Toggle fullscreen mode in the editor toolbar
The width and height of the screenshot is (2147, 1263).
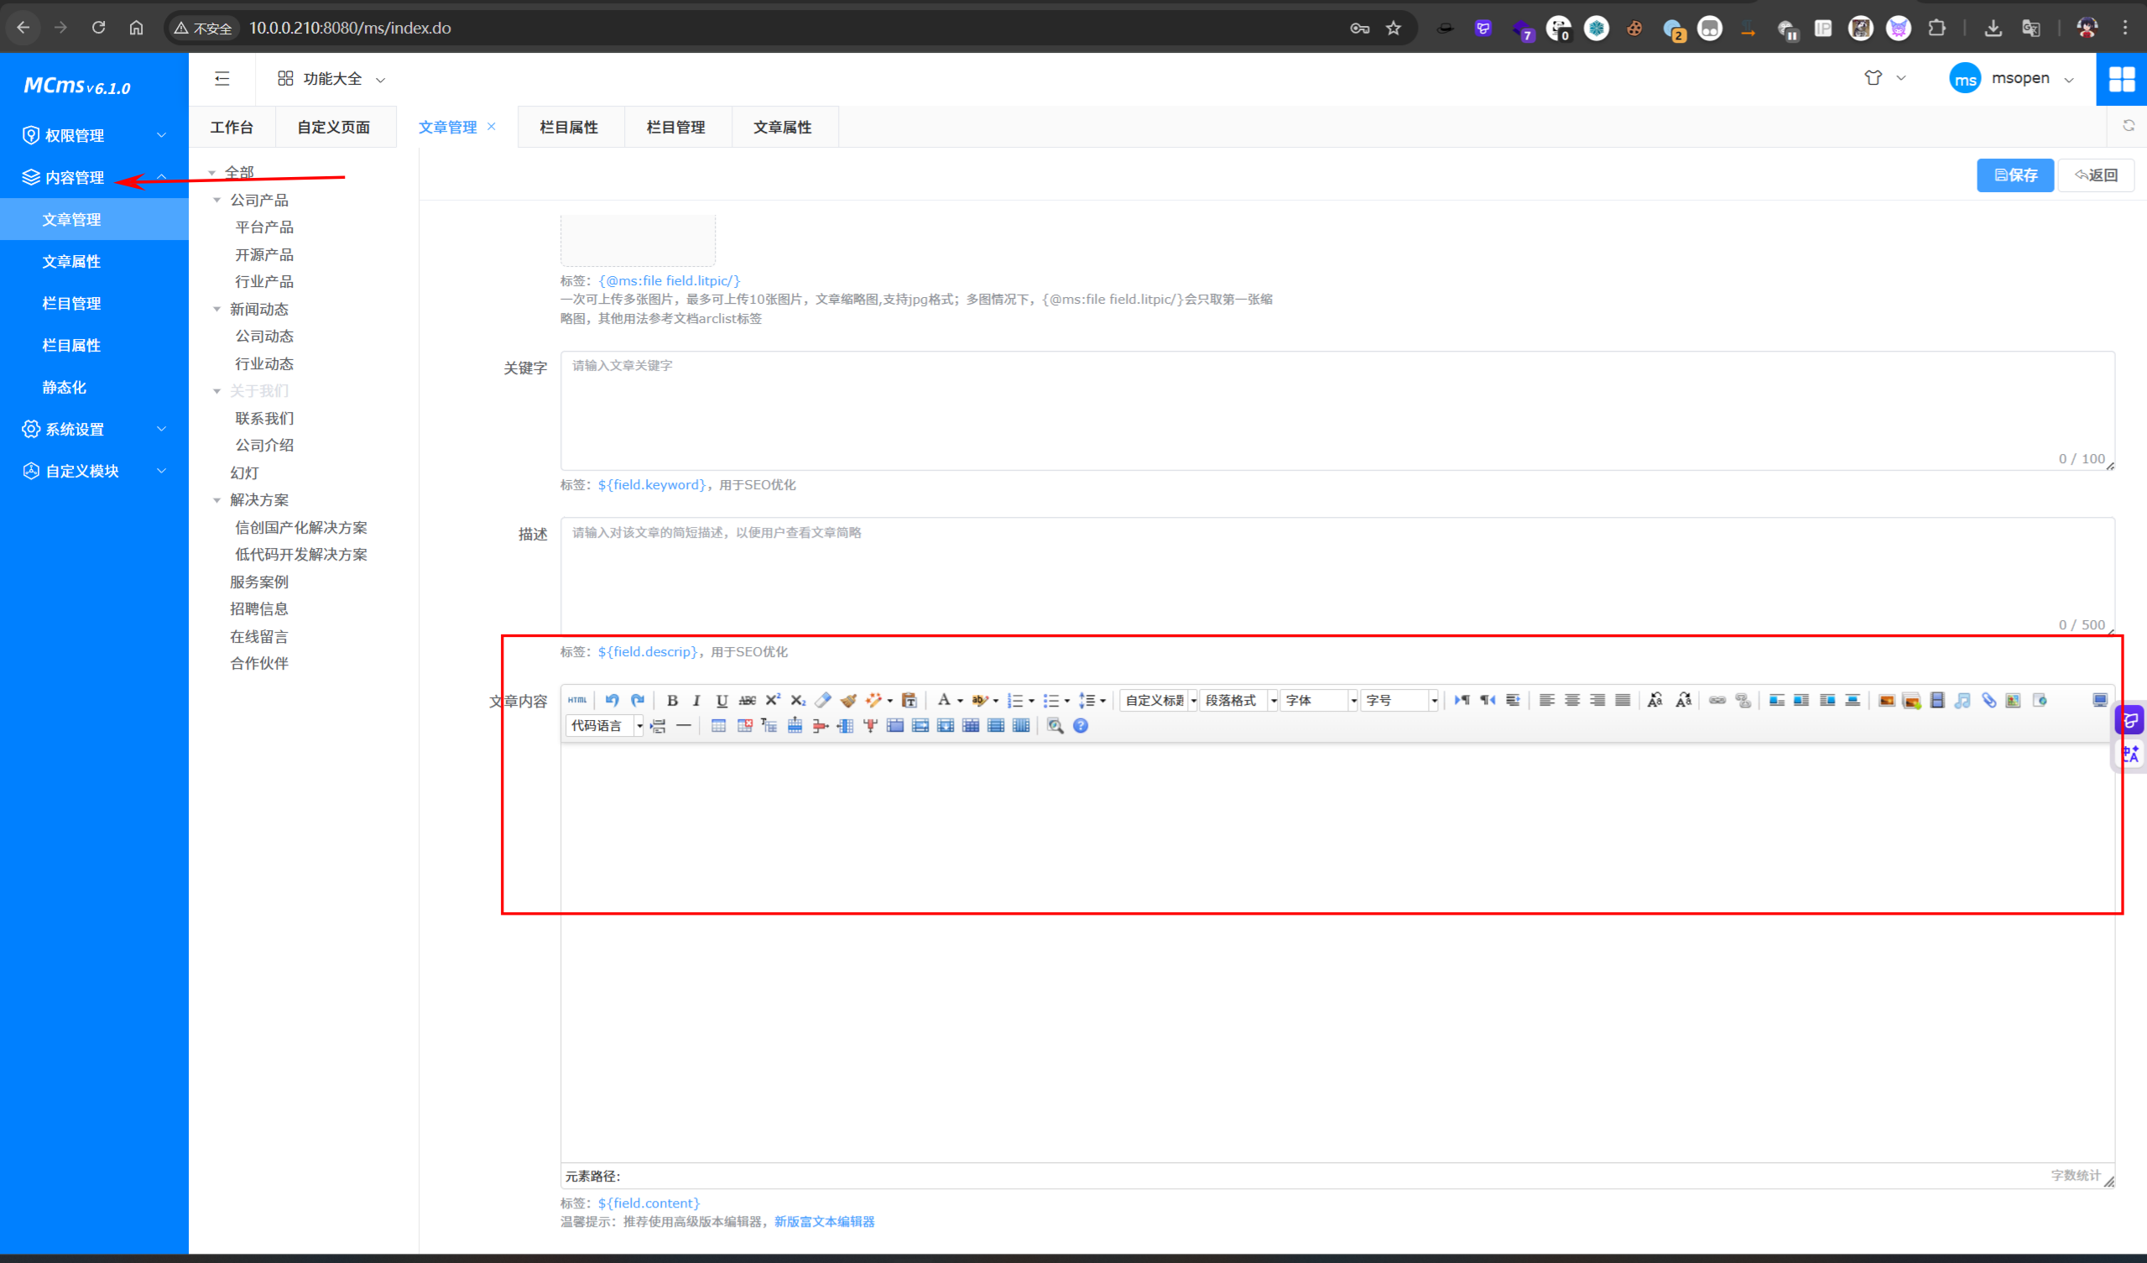[x=2099, y=700]
